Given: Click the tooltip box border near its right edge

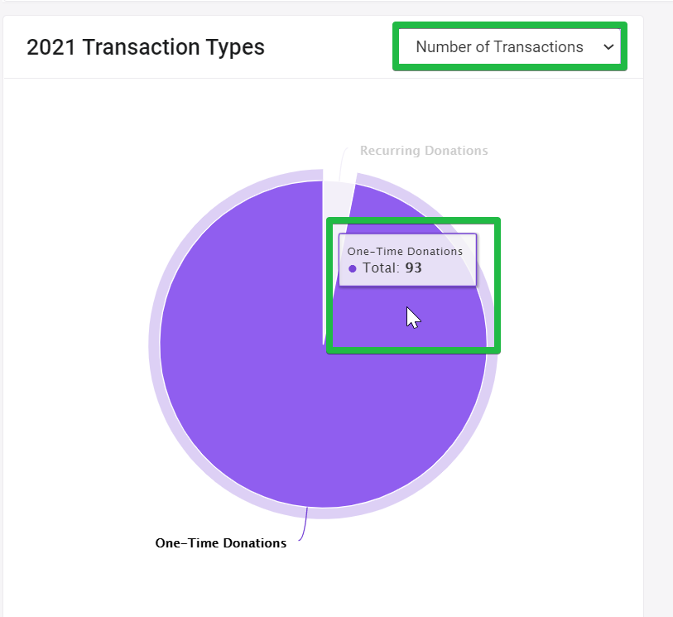Looking at the screenshot, I should [476, 260].
